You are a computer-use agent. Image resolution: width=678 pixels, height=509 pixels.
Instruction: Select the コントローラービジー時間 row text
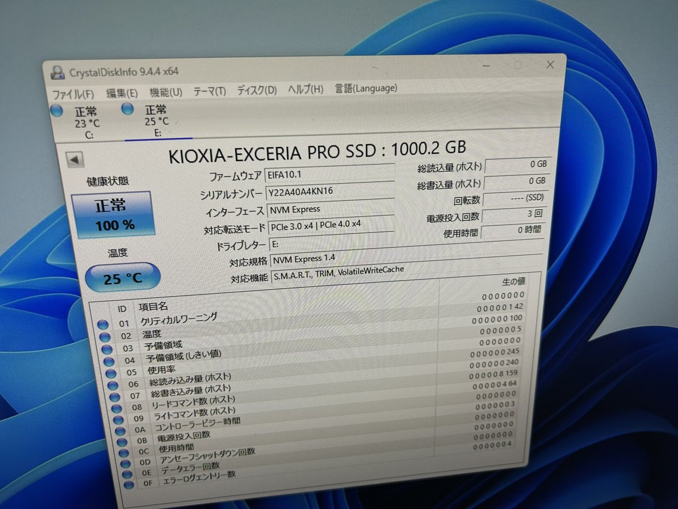pyautogui.click(x=198, y=425)
